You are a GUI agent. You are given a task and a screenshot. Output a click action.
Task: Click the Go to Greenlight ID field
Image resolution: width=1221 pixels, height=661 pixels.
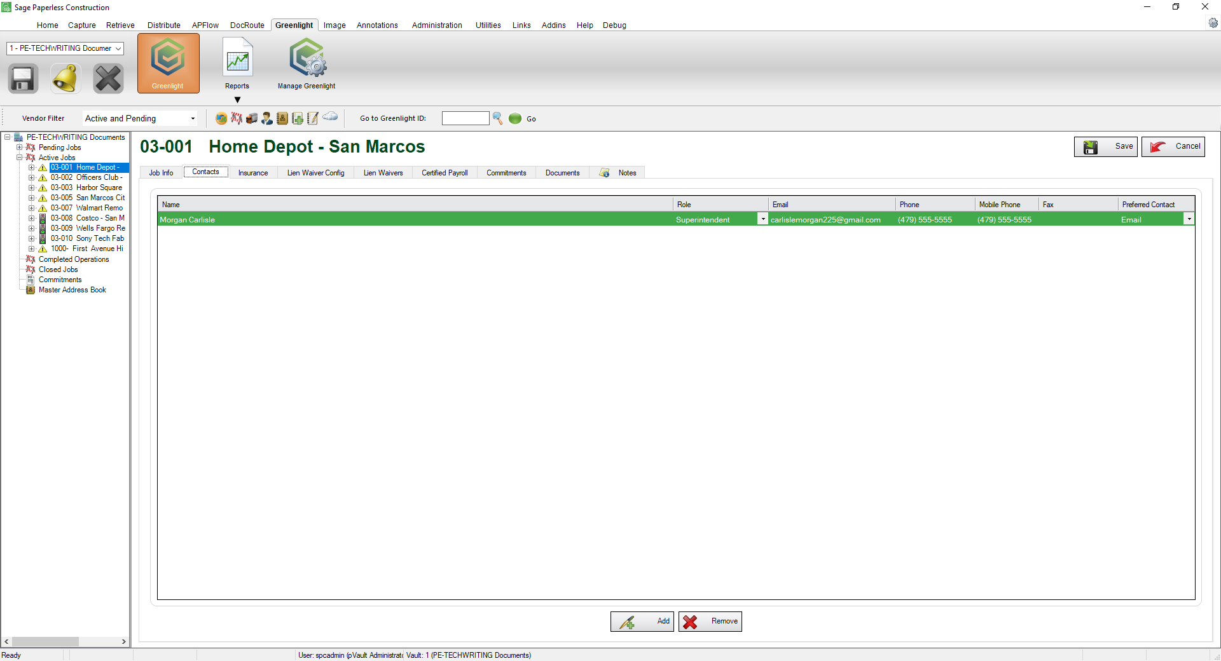[466, 118]
